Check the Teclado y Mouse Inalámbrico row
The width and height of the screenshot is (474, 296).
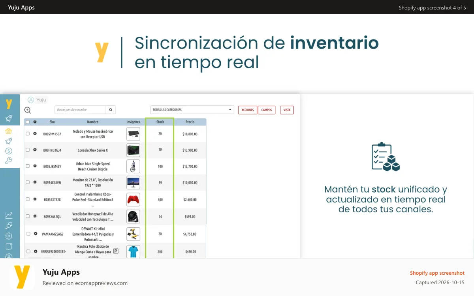tap(28, 133)
